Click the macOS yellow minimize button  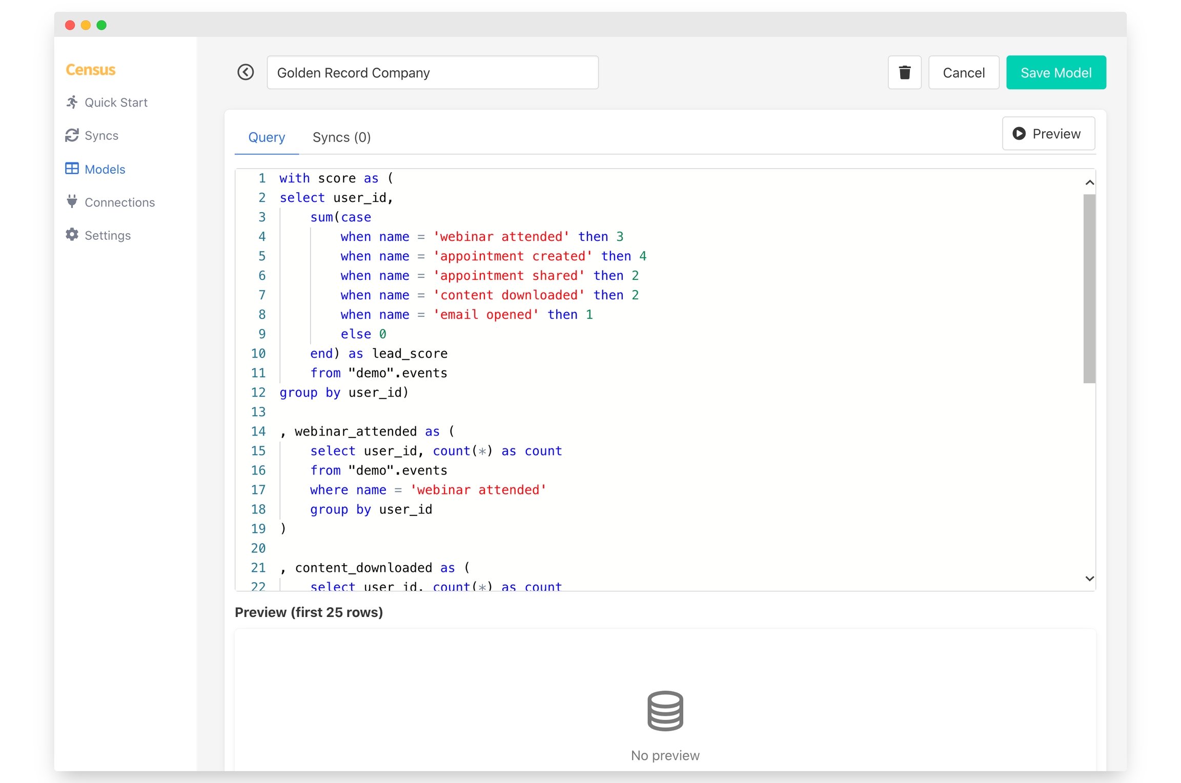(x=86, y=25)
